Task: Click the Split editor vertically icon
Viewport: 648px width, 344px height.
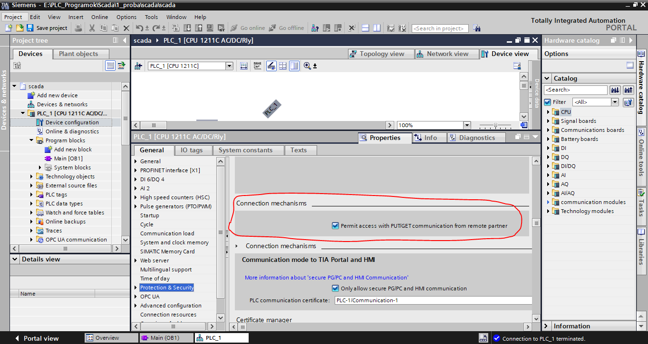Action: pos(377,28)
